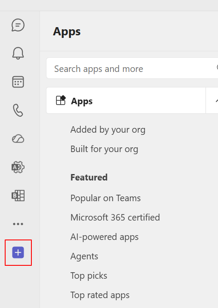
Task: Open the Chat icon in sidebar
Action: [18, 25]
